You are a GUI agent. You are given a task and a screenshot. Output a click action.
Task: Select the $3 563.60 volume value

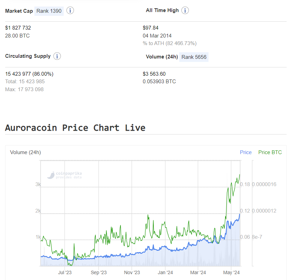click(x=154, y=74)
